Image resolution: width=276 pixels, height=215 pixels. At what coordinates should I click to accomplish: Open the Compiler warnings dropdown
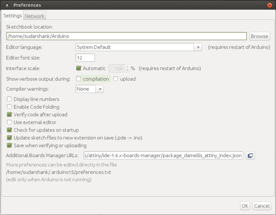[100, 89]
